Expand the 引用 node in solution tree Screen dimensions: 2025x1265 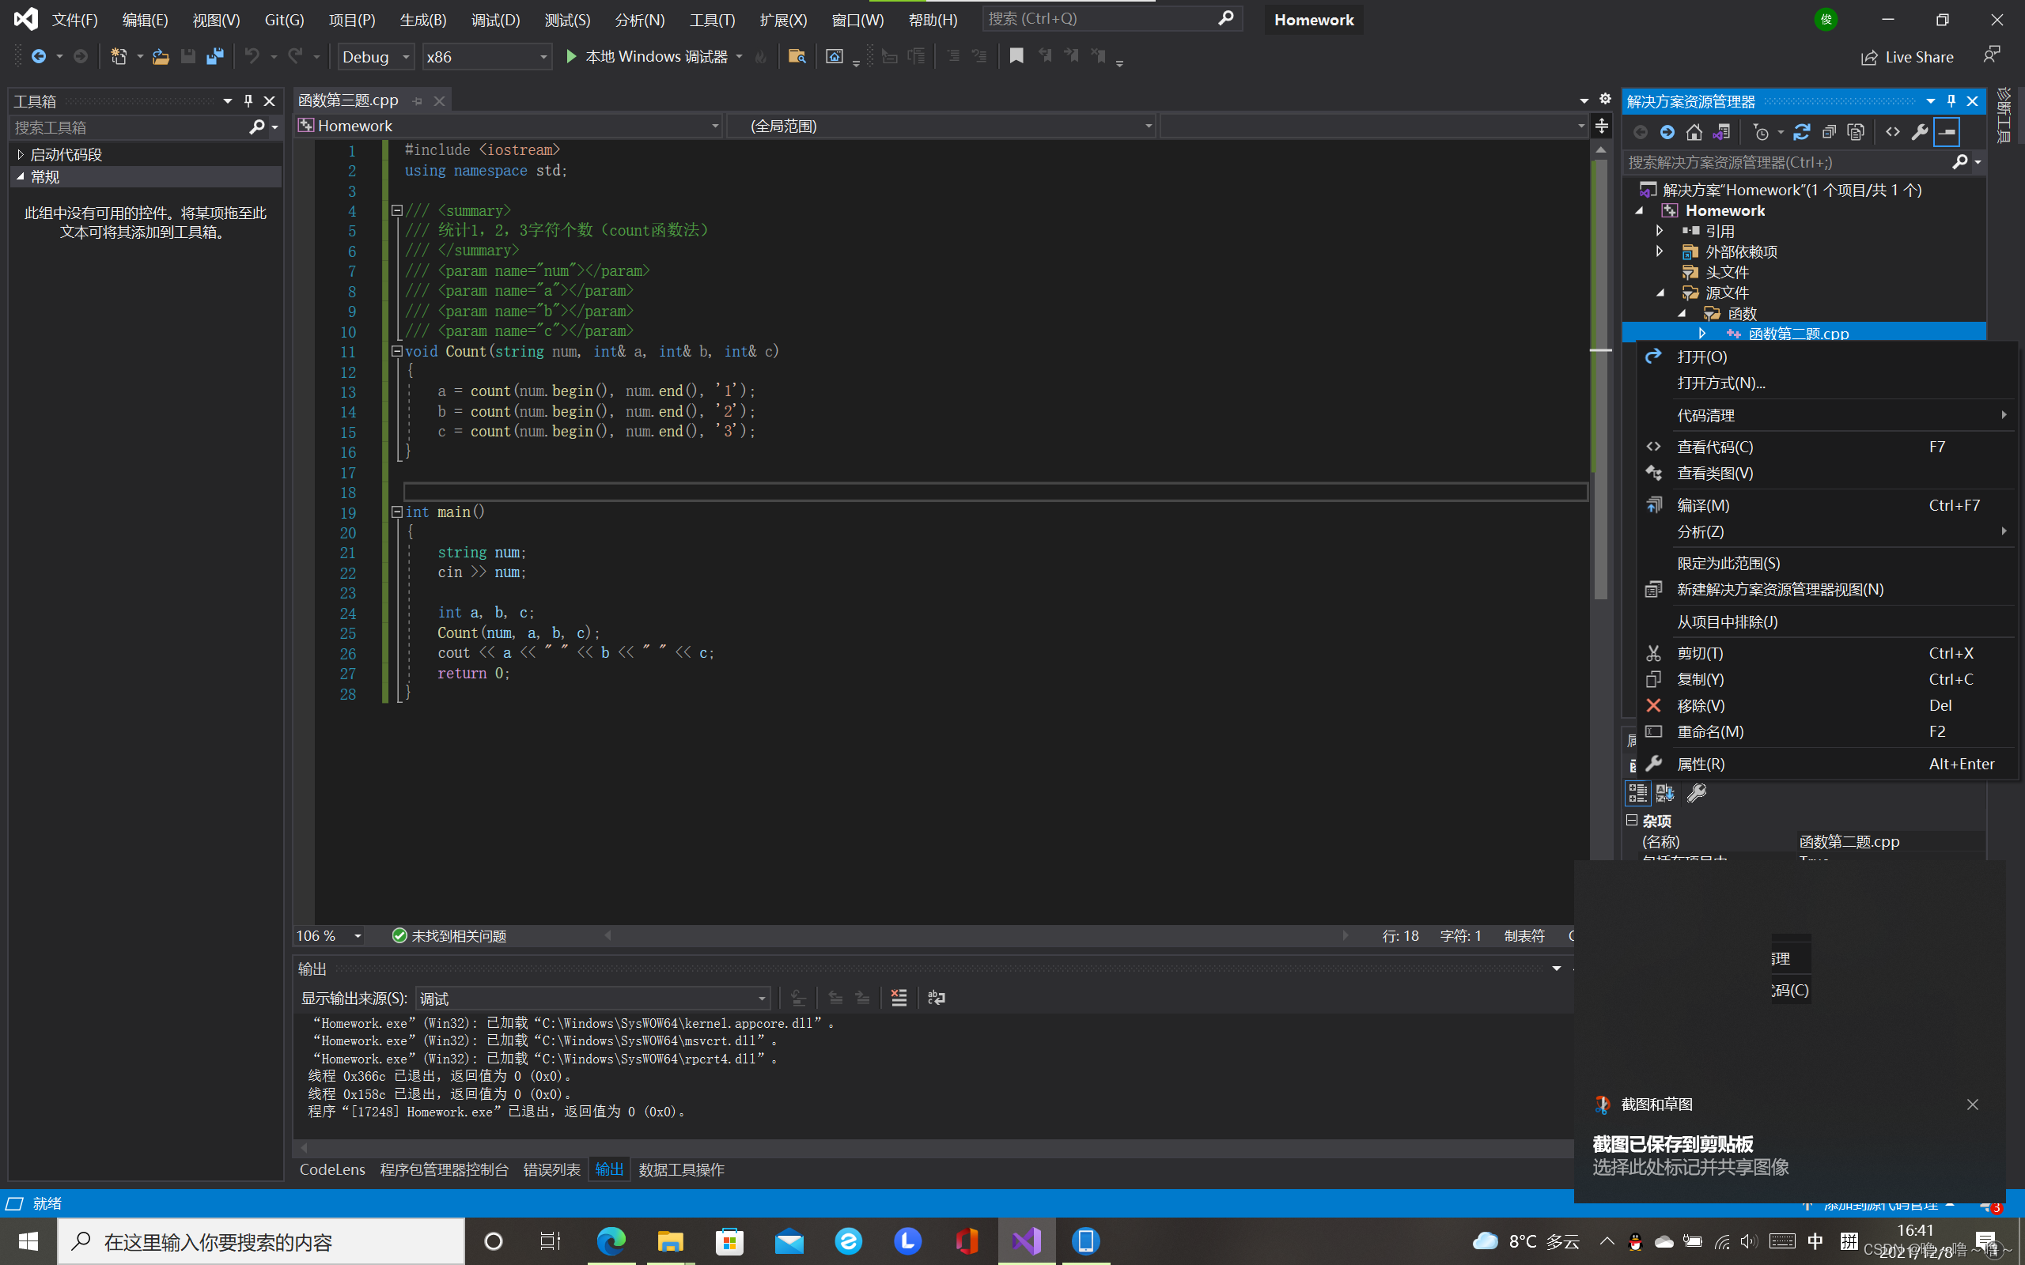click(x=1660, y=231)
